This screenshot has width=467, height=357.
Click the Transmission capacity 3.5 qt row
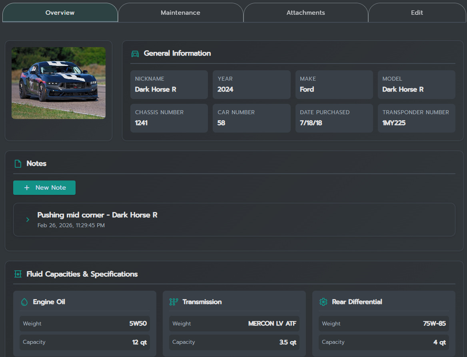(x=234, y=342)
